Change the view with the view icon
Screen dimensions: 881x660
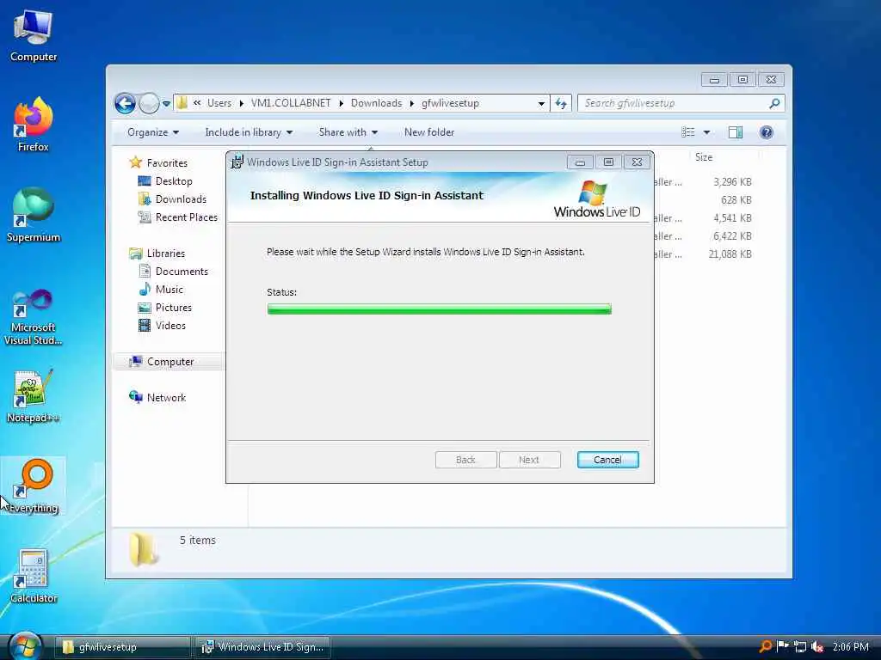[688, 132]
